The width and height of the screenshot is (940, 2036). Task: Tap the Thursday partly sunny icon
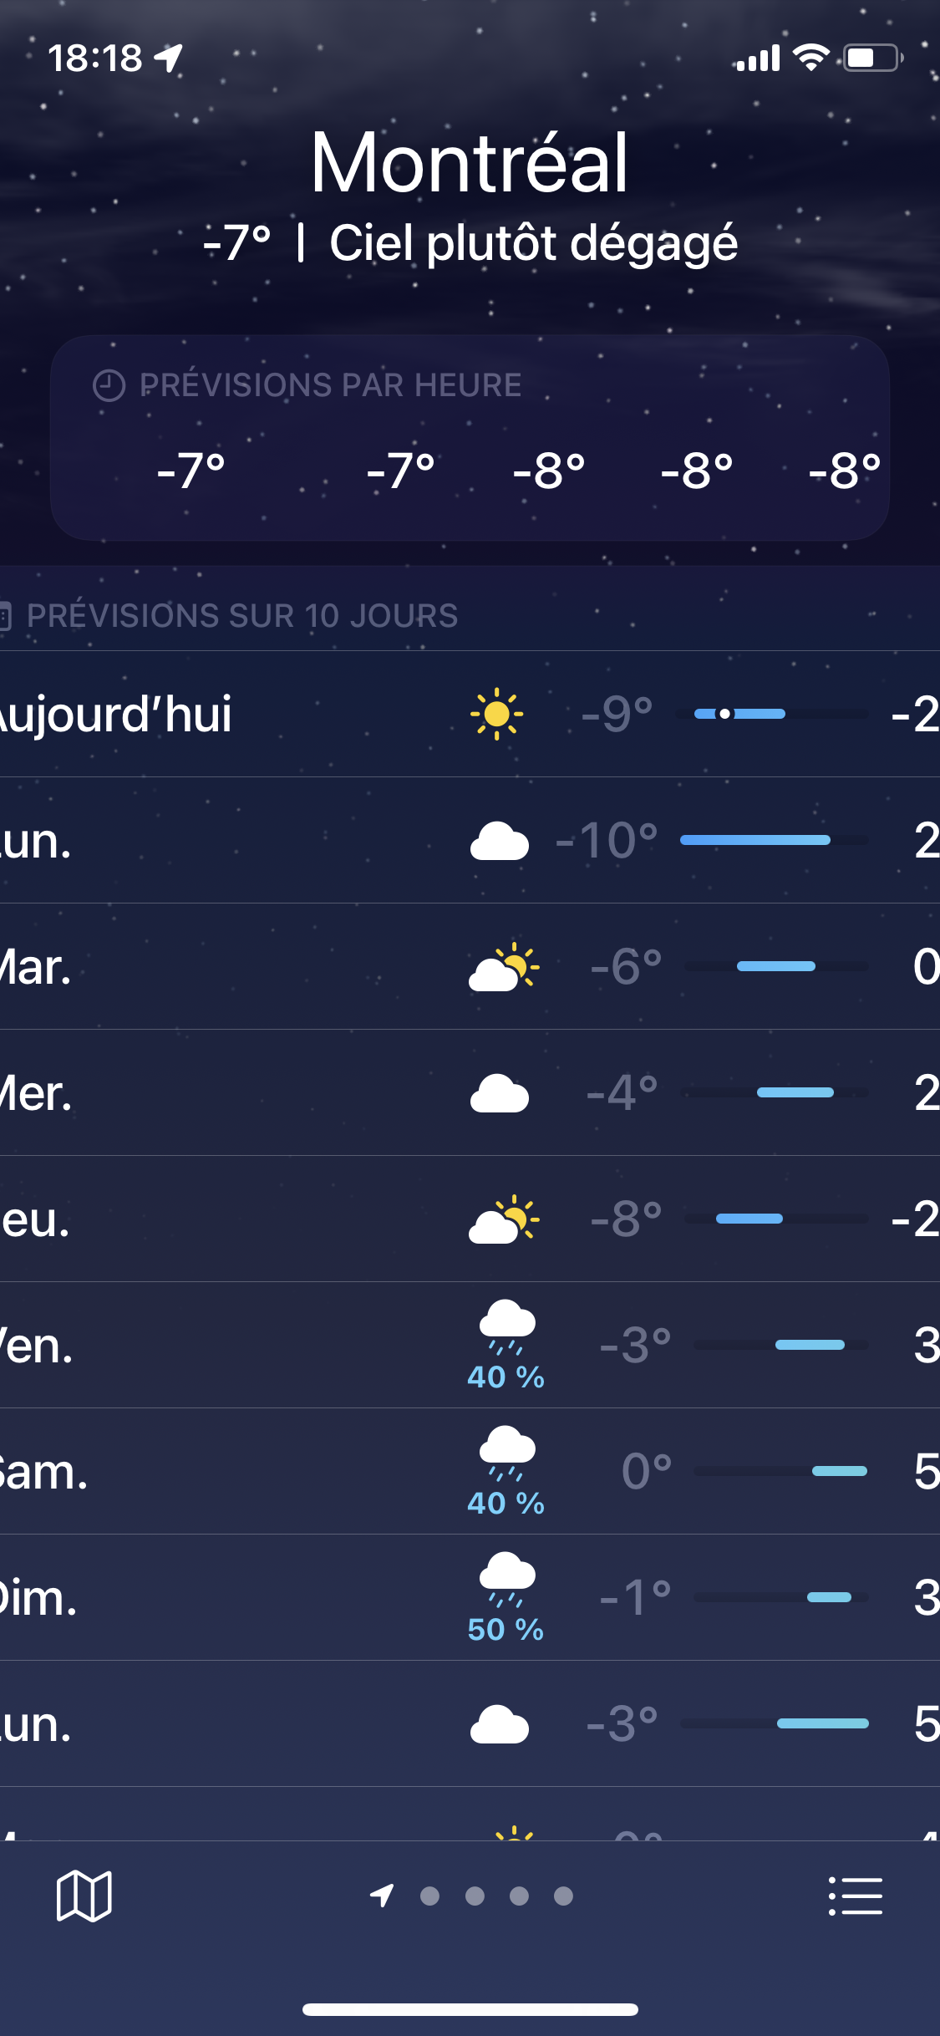503,1219
